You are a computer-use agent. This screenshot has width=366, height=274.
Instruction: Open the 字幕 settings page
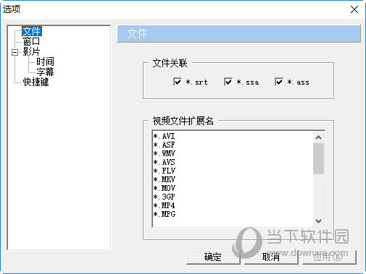point(45,72)
